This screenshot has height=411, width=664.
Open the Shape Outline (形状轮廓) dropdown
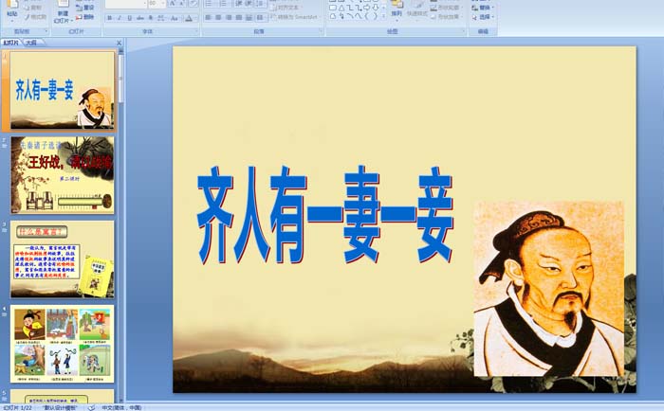click(x=448, y=8)
